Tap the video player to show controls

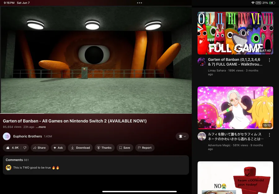pos(96,60)
